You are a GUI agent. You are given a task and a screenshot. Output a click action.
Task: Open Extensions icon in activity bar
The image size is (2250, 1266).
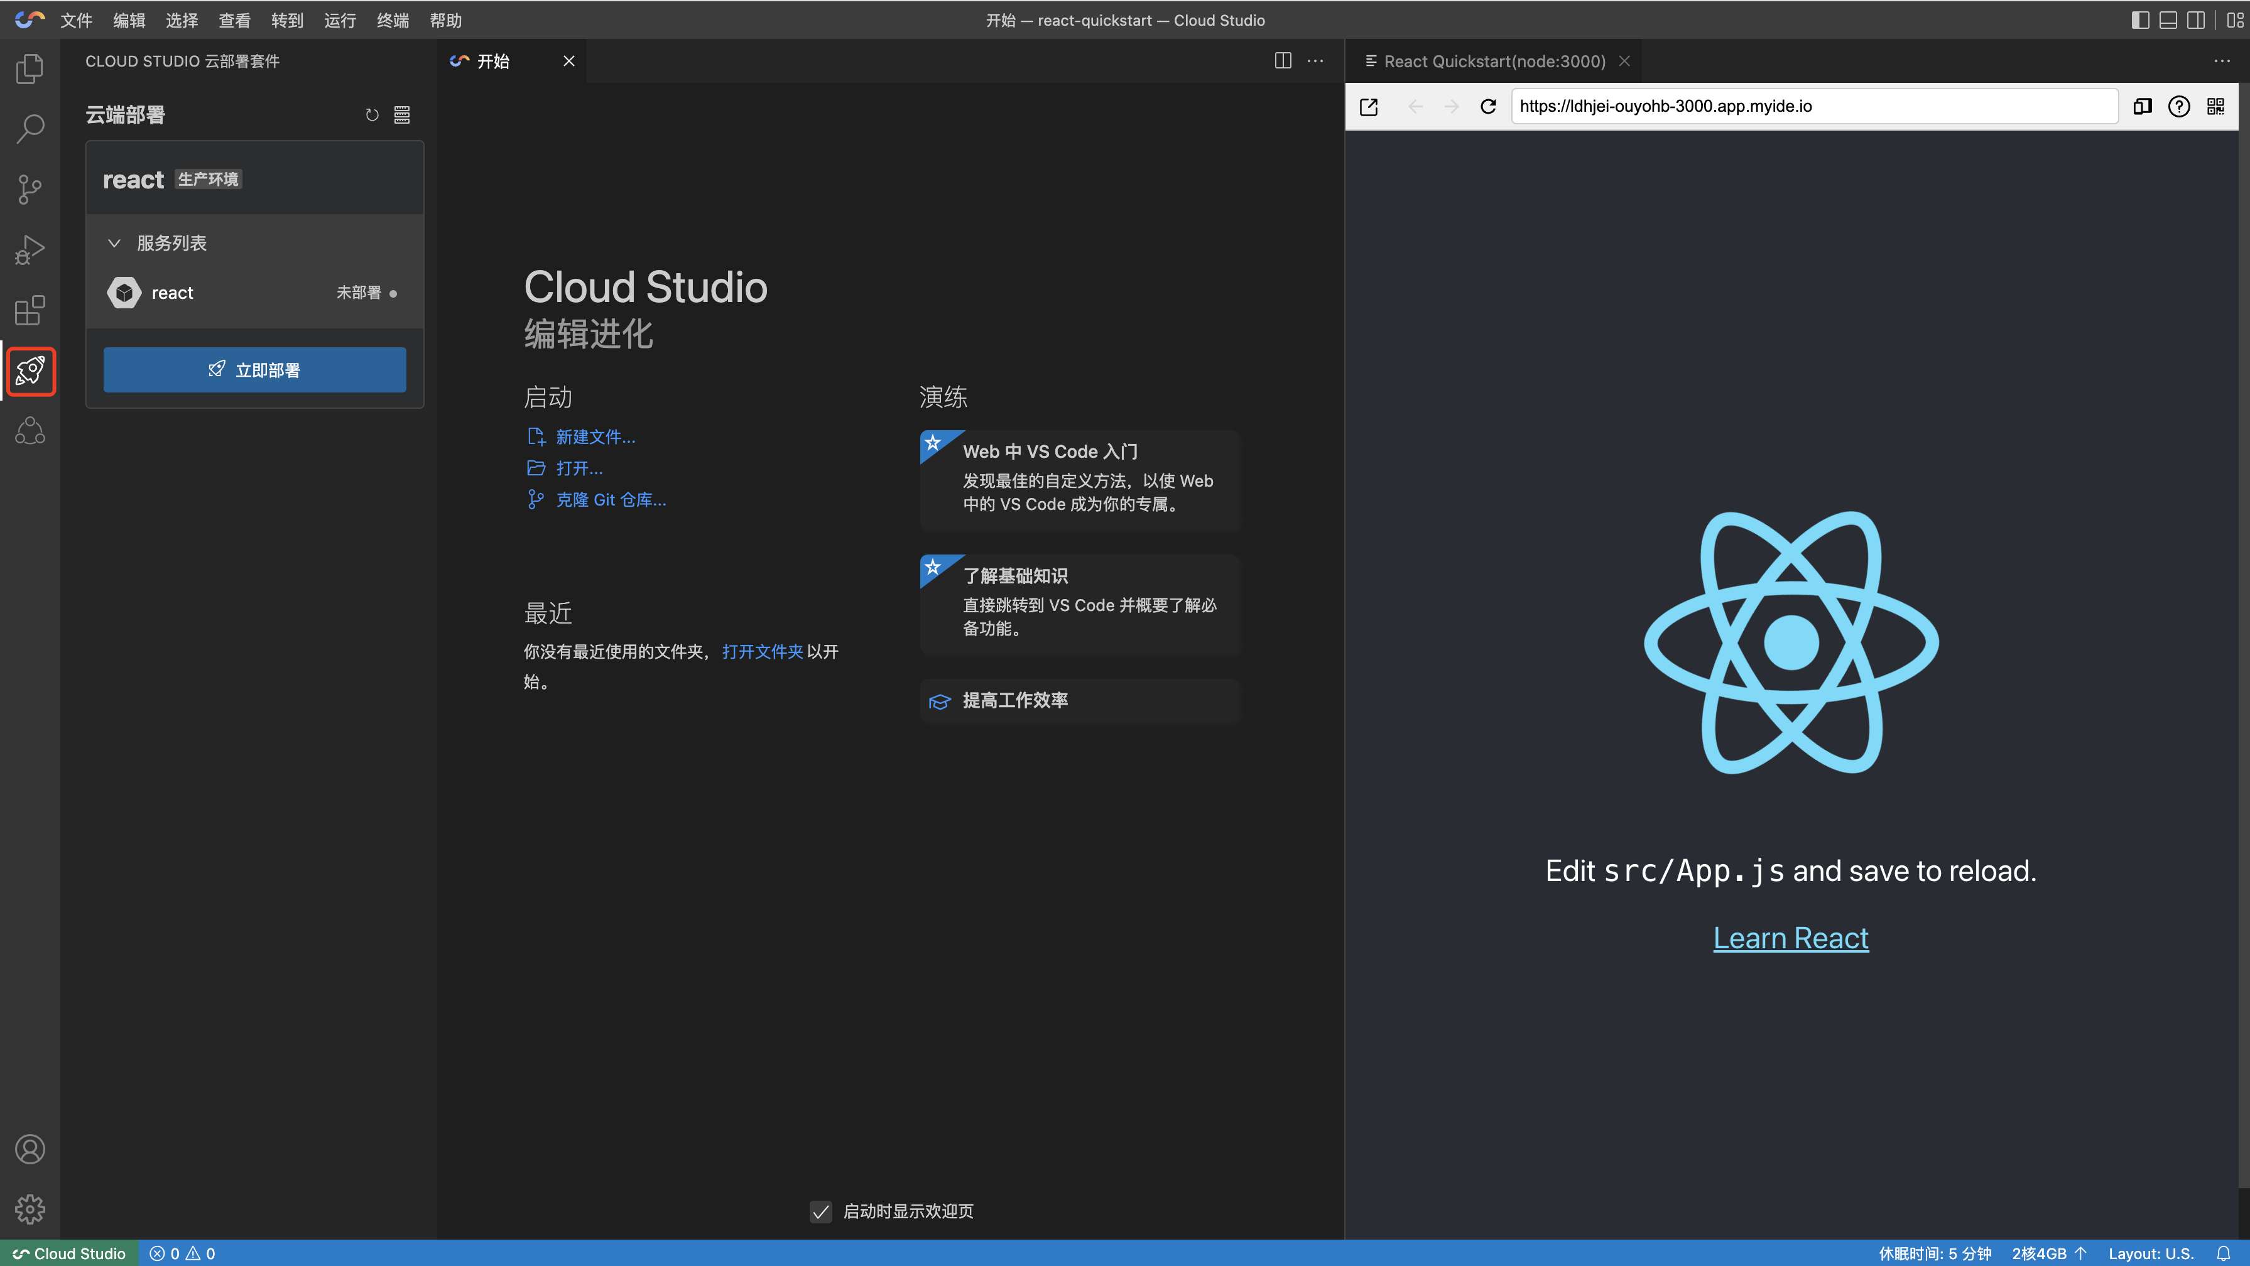tap(30, 310)
